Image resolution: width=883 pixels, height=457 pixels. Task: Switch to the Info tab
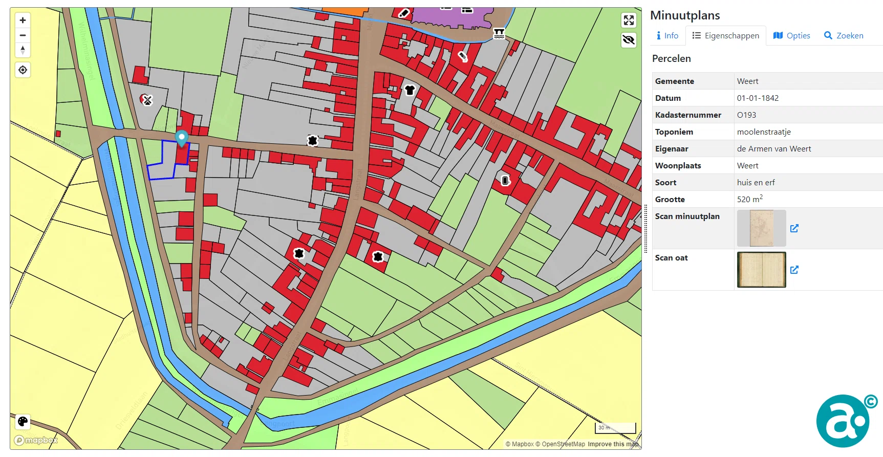tap(667, 35)
